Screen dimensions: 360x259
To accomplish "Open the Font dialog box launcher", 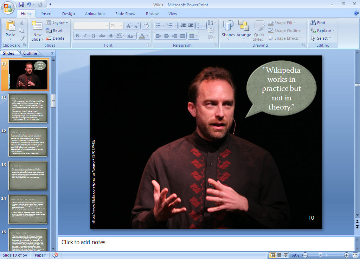I will pos(148,45).
